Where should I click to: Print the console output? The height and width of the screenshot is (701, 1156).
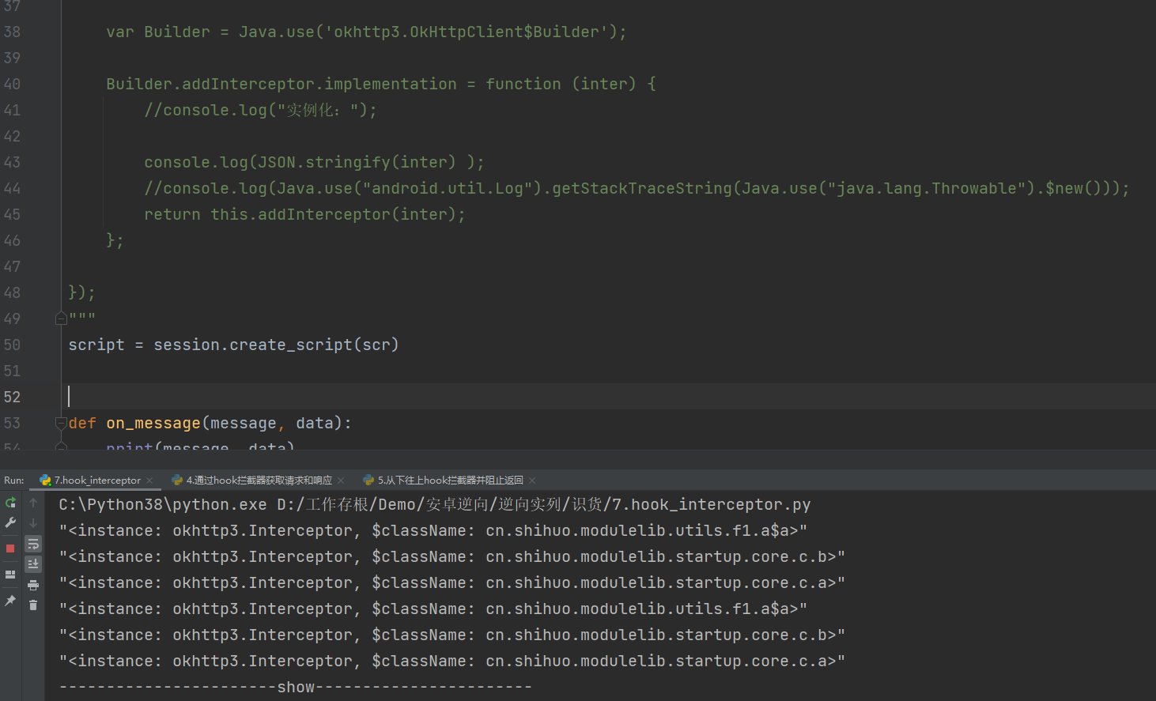tap(33, 585)
